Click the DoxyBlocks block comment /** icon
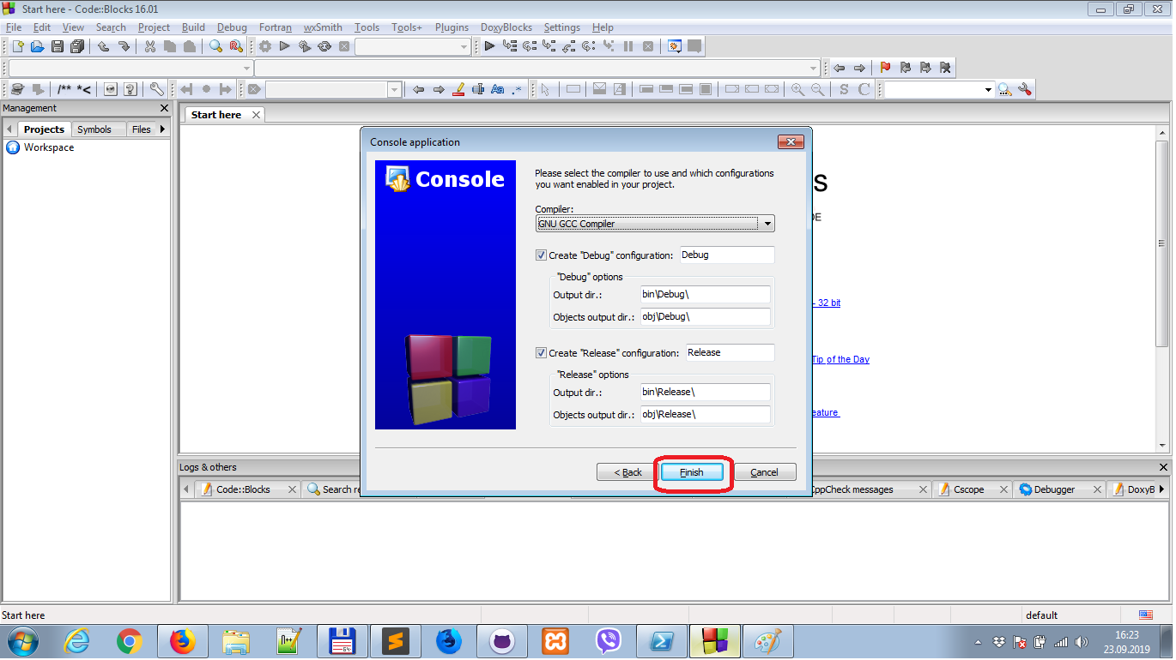Screen dimensions: 1176x660 click(x=64, y=89)
